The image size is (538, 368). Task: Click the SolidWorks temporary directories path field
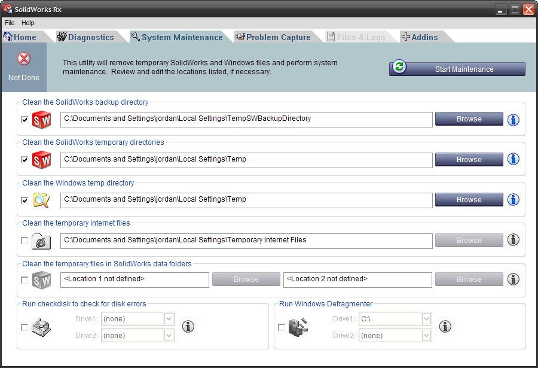pos(246,160)
